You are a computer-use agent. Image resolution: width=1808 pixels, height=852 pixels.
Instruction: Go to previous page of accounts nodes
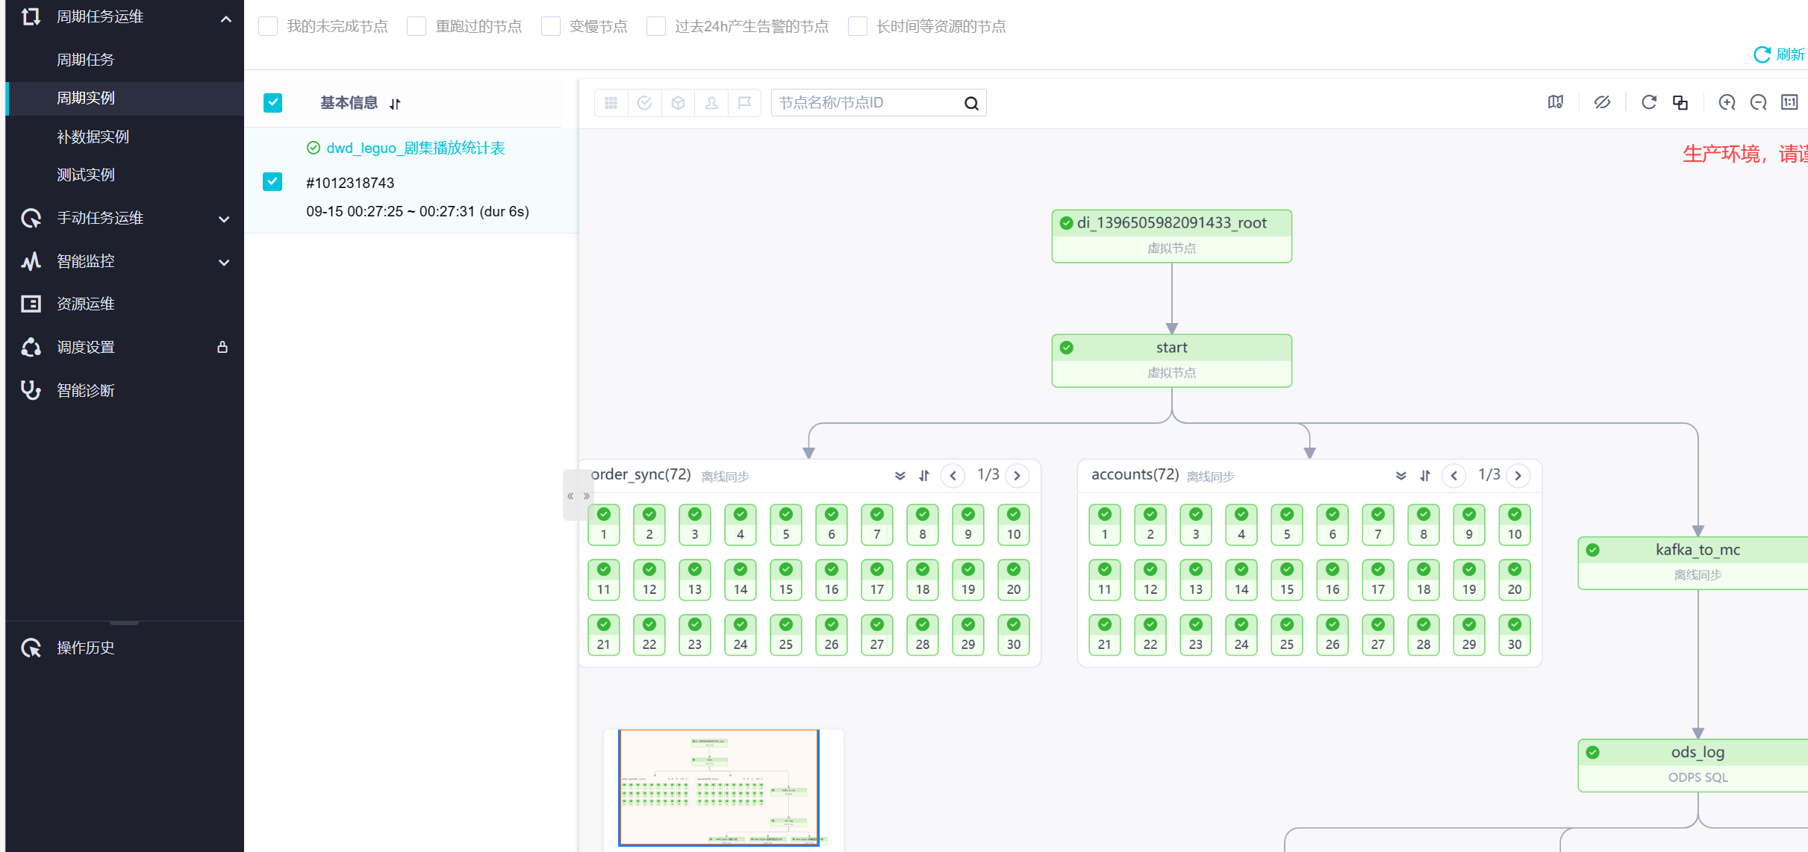point(1454,475)
